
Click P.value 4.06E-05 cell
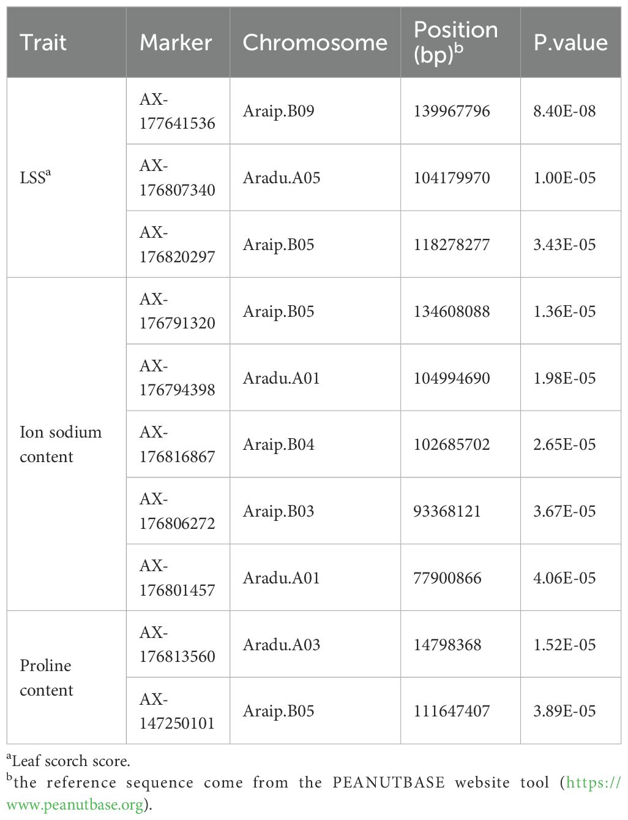pyautogui.click(x=564, y=578)
